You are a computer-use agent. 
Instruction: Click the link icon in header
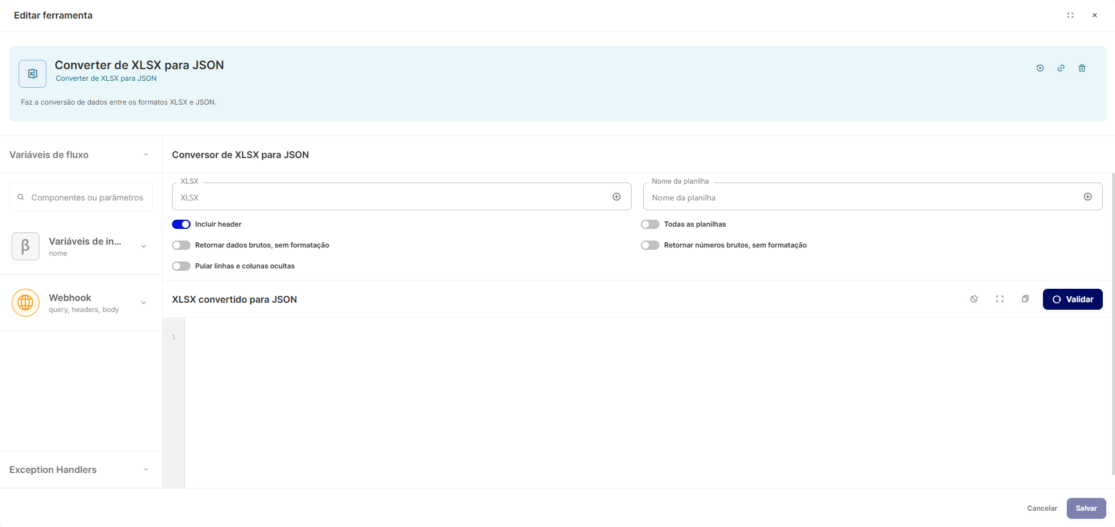click(x=1061, y=68)
